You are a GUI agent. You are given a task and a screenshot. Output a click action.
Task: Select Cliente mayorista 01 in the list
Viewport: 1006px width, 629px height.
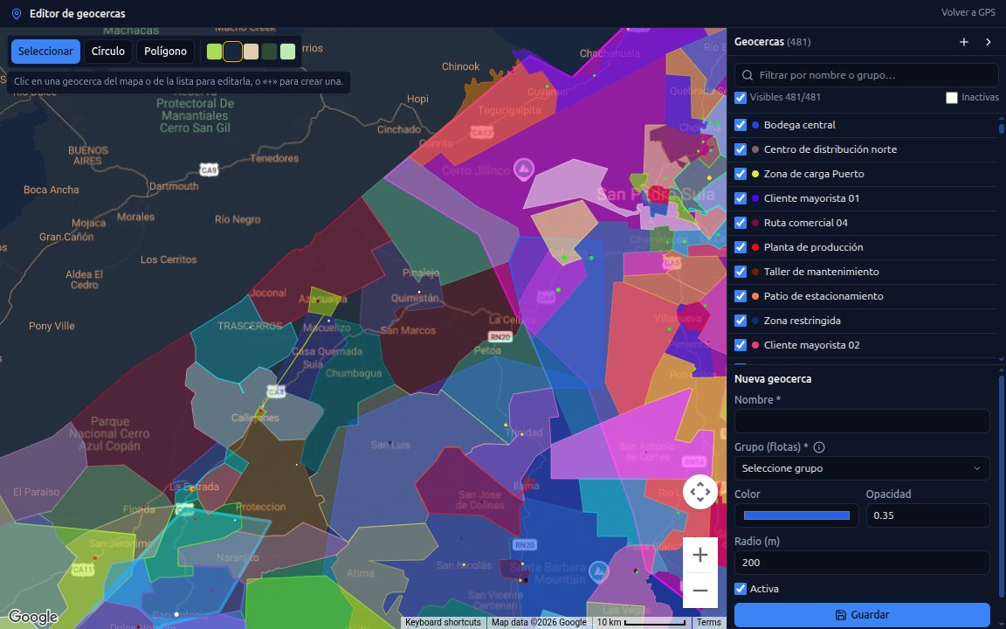pos(811,198)
